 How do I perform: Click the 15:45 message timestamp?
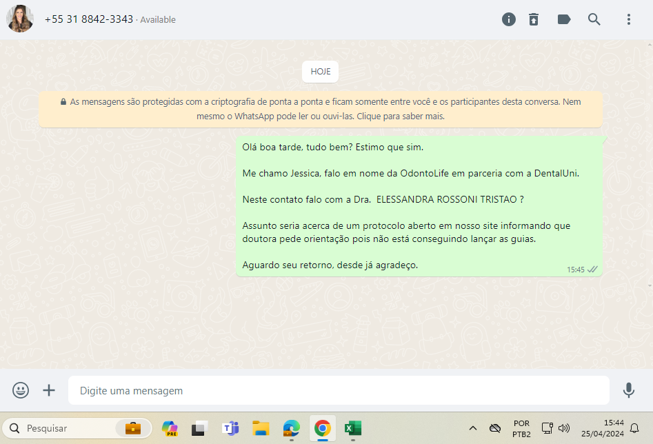click(576, 270)
